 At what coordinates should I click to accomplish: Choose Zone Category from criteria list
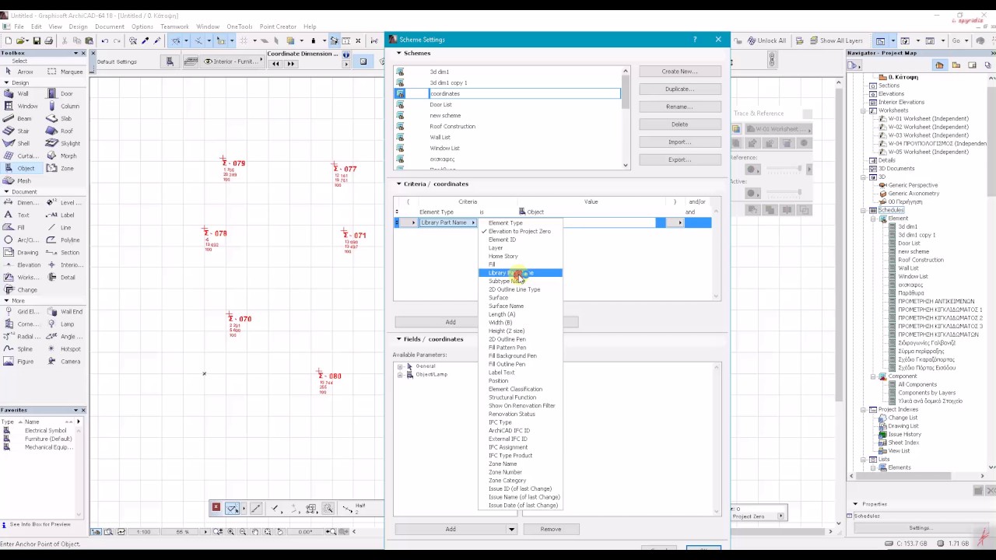point(520,481)
